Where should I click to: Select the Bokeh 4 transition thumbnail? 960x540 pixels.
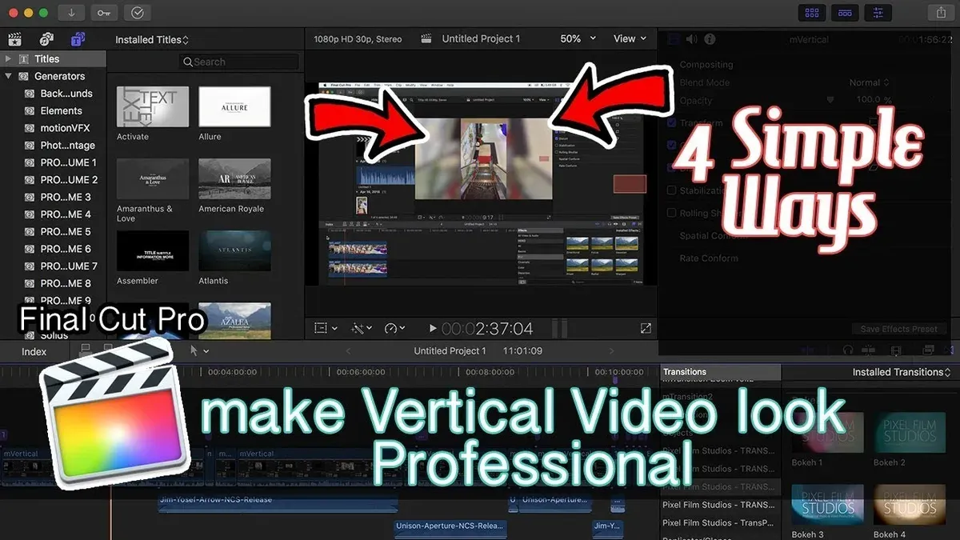910,505
